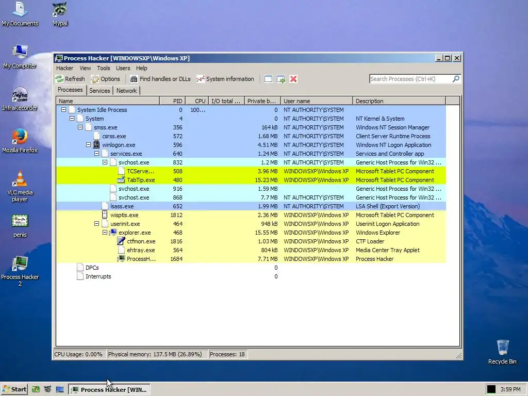Click the Refresh toolbar button
528x396 pixels.
tap(70, 79)
